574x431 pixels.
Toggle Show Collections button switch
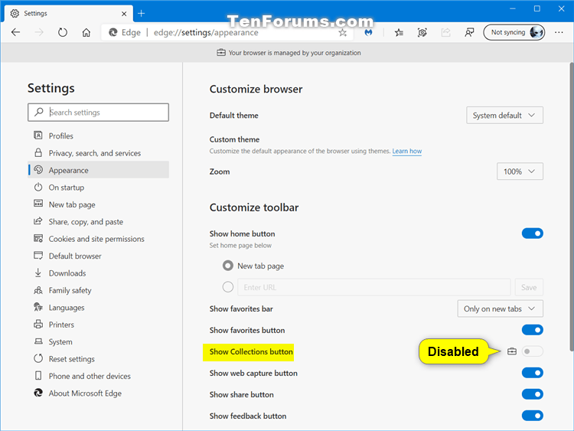click(532, 351)
